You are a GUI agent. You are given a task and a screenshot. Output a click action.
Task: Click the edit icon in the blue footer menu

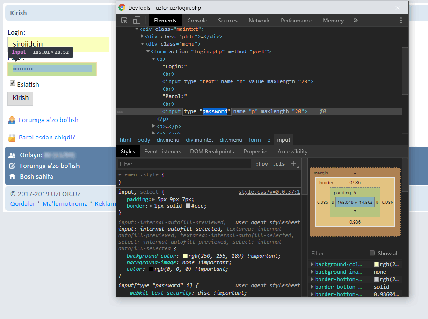pos(12,166)
